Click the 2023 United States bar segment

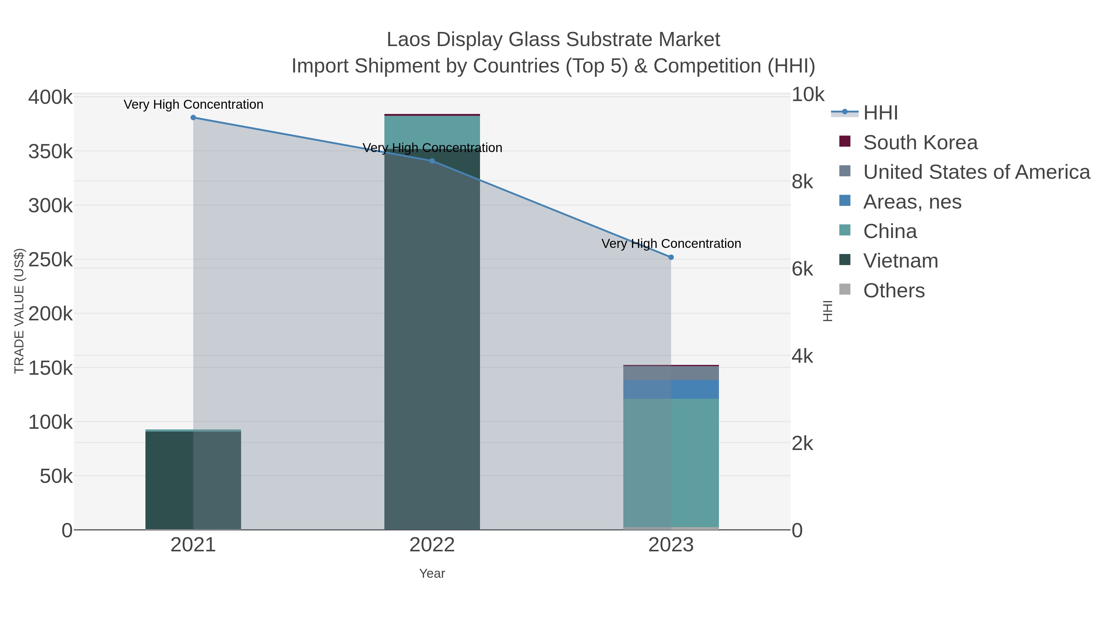coord(671,373)
